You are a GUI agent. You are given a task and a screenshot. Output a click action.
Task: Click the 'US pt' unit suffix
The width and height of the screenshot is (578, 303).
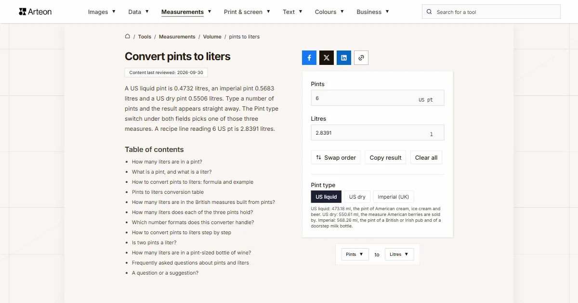point(426,100)
